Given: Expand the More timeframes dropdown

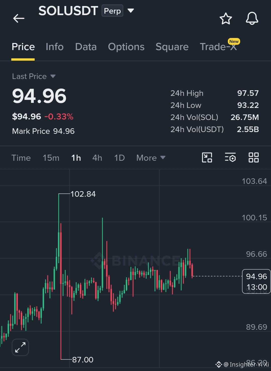Looking at the screenshot, I should click(x=151, y=158).
